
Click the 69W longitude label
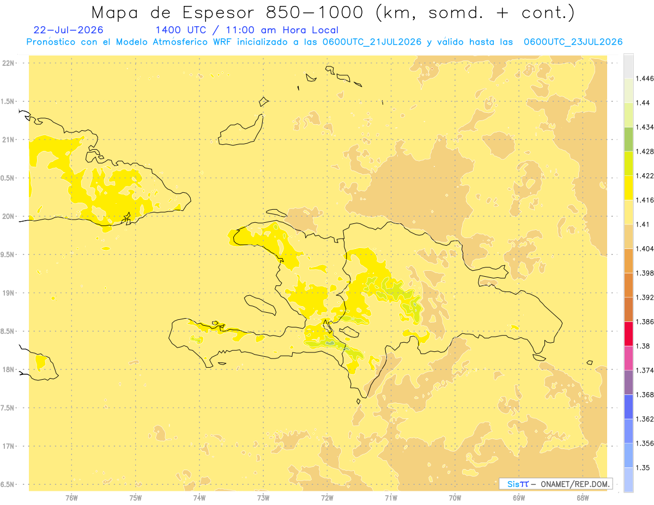(519, 497)
